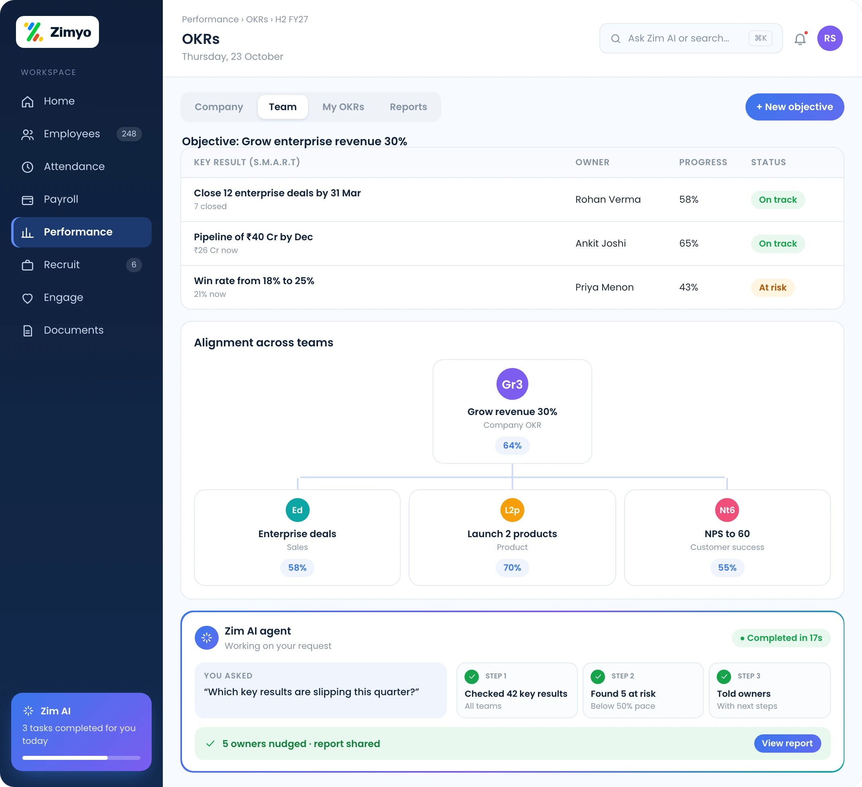This screenshot has height=787, width=862.
Task: Open the Reports tab
Action: 408,107
